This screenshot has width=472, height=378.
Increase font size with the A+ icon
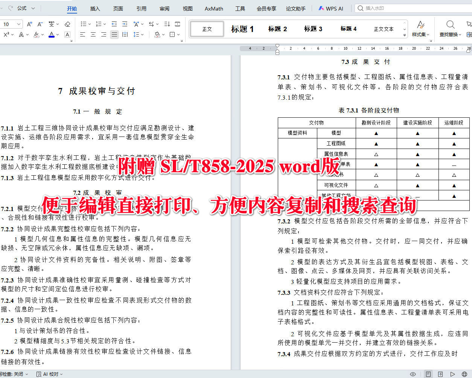(x=30, y=24)
